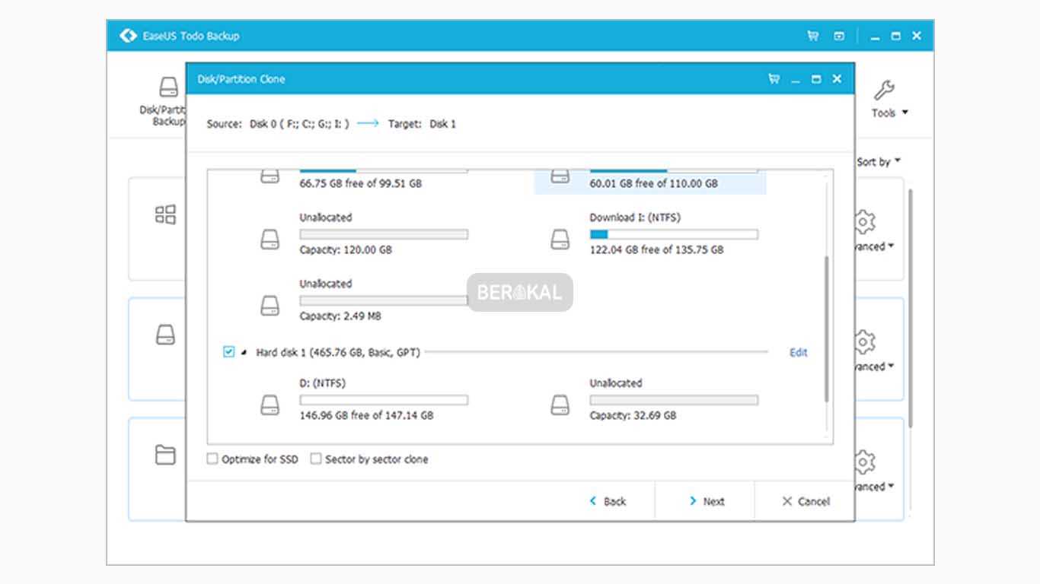The height and width of the screenshot is (584, 1040).
Task: Click the Hard disk 1 (465.76 GB, Basic, GPT) label
Action: (338, 352)
